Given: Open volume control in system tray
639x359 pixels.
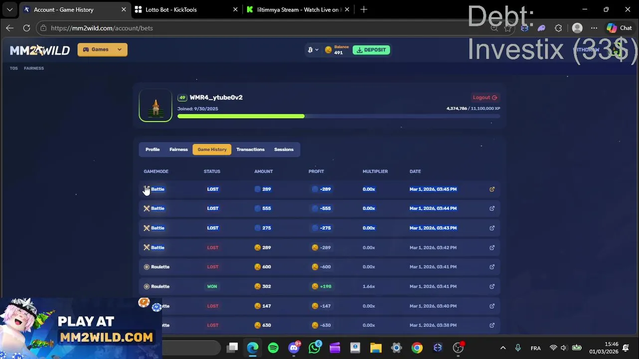Looking at the screenshot, I should [563, 348].
